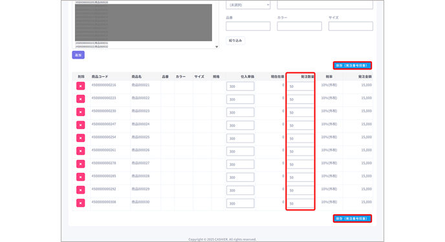Delete the 商品000028 row
Screen dimensions: 445x242
[81, 177]
